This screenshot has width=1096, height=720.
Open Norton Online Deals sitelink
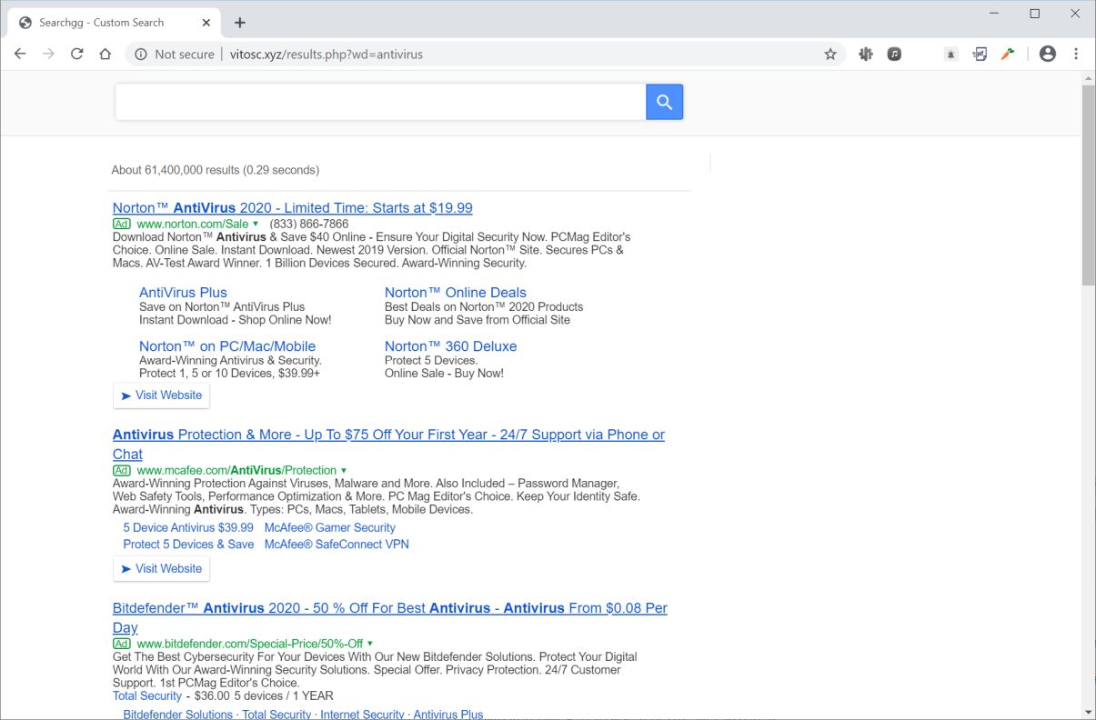[456, 293]
